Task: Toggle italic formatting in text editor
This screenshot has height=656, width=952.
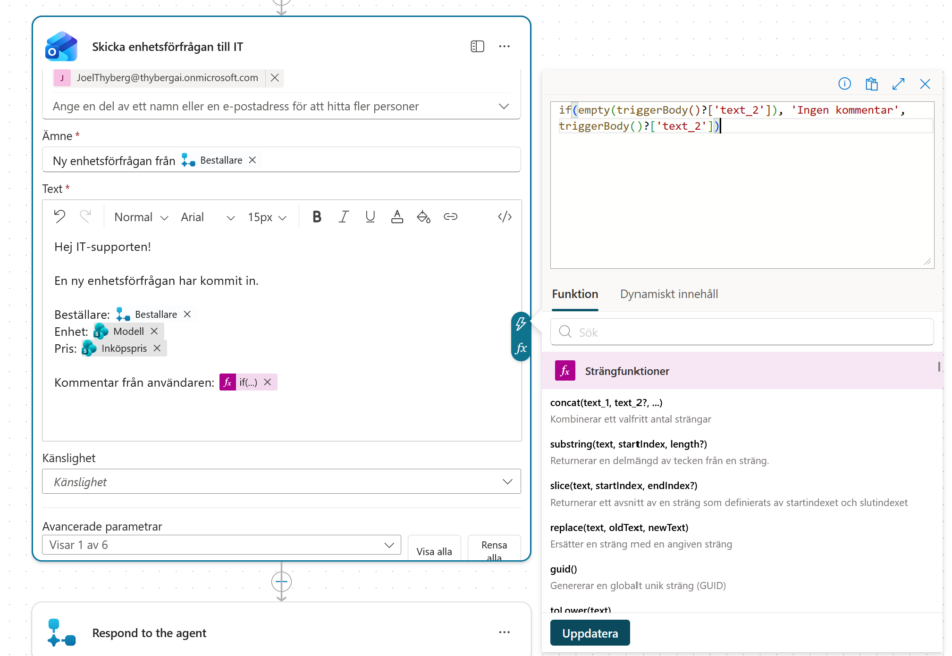Action: click(x=344, y=217)
